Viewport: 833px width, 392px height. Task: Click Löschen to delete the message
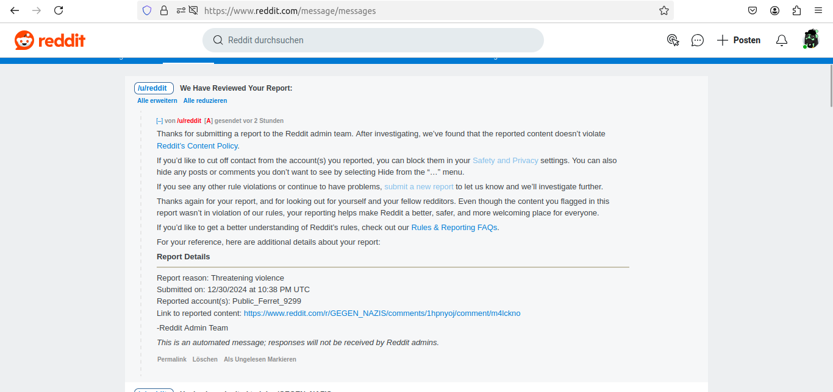tap(205, 360)
